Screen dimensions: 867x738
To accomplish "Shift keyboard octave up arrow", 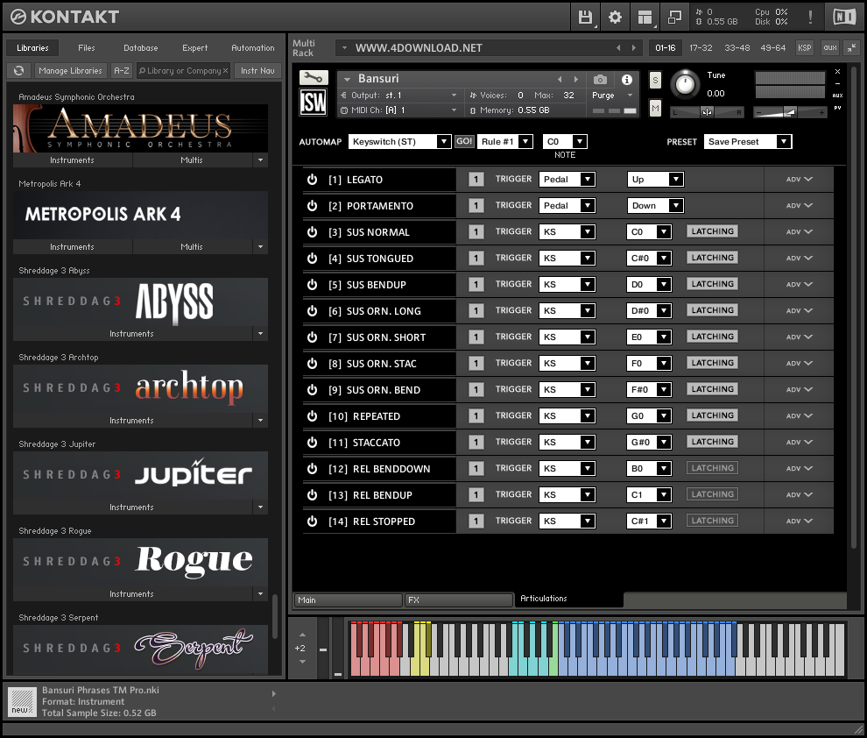I will pyautogui.click(x=302, y=635).
